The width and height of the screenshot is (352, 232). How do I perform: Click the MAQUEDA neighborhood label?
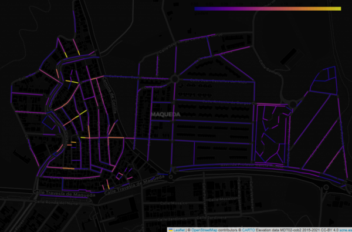[165, 115]
